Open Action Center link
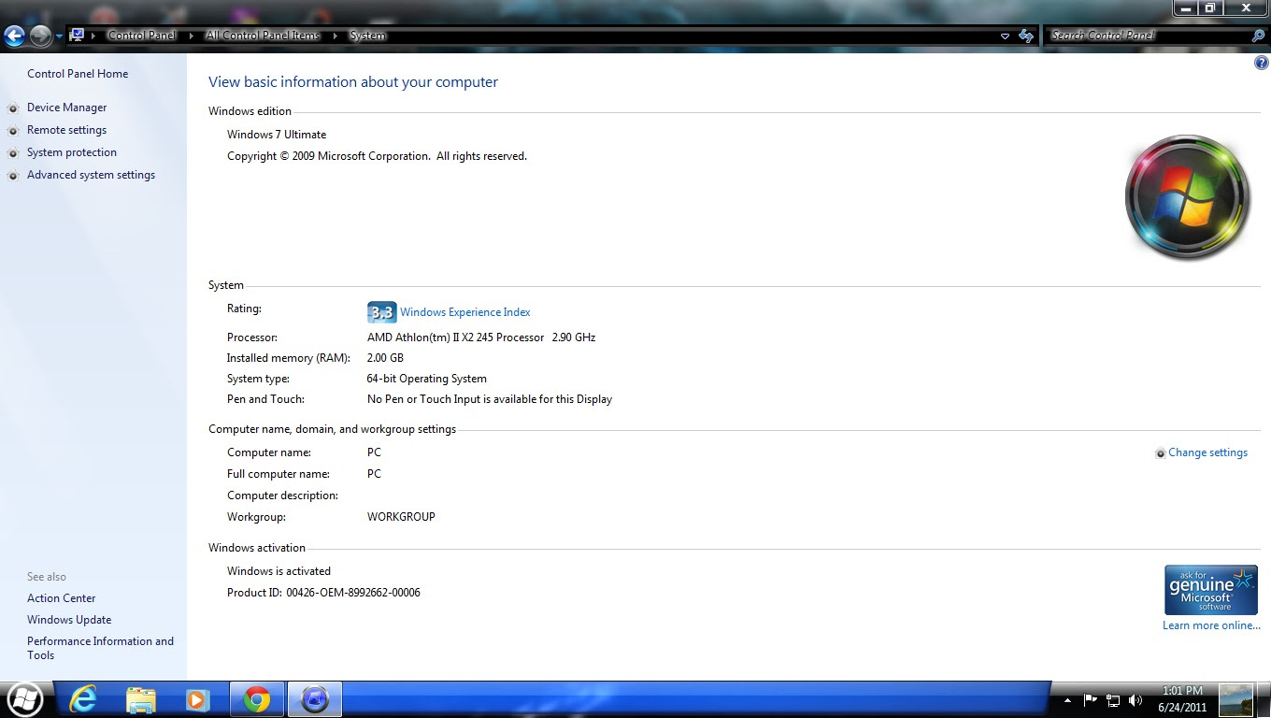This screenshot has width=1271, height=718. point(62,598)
